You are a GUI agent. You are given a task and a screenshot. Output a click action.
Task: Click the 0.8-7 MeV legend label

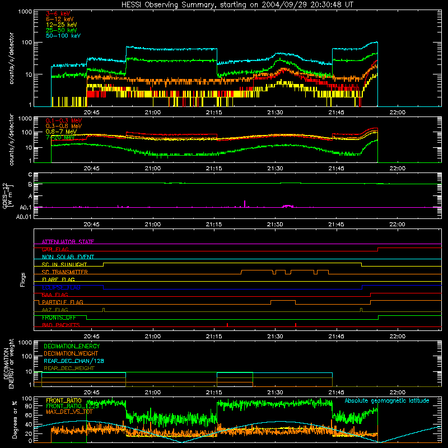coord(61,132)
